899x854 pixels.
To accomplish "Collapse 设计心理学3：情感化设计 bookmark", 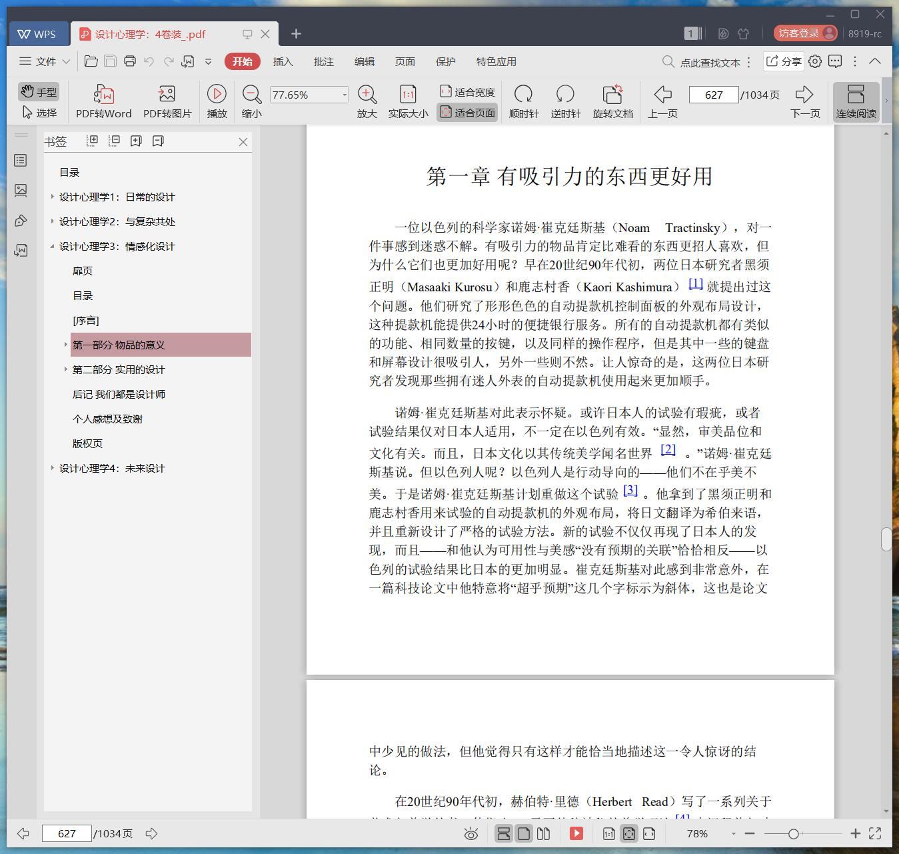I will point(53,246).
